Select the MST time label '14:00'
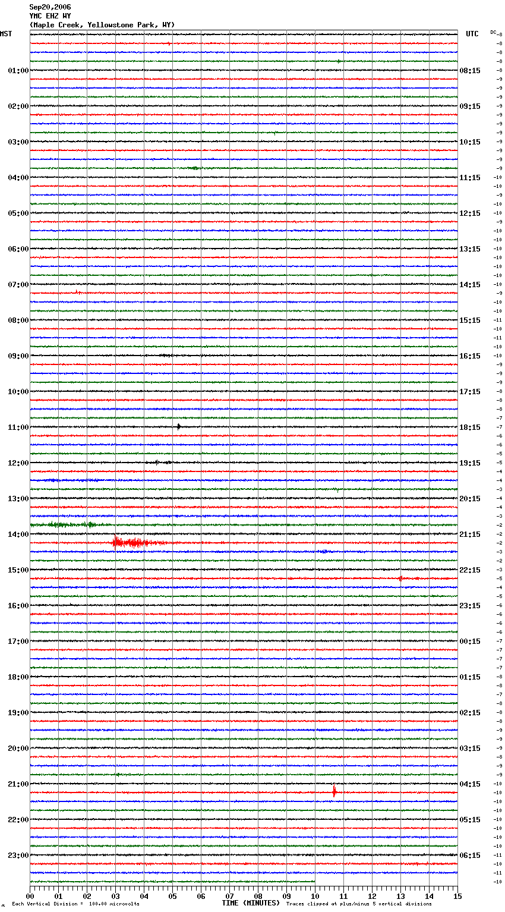 coord(18,534)
